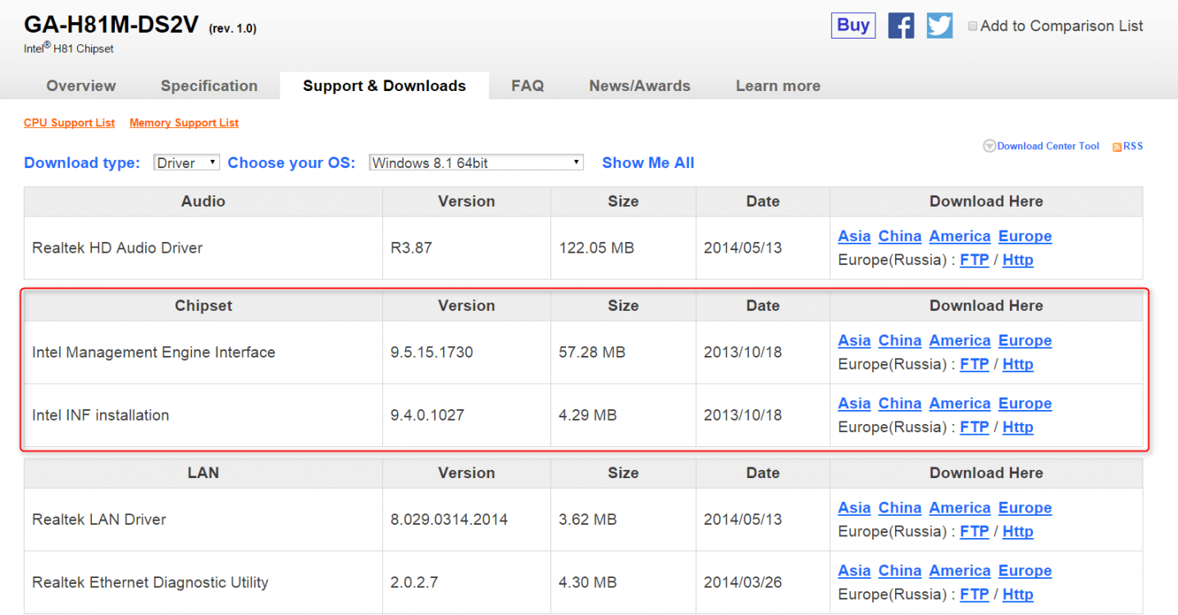Click the RSS text link
1178x615 pixels.
click(1133, 146)
